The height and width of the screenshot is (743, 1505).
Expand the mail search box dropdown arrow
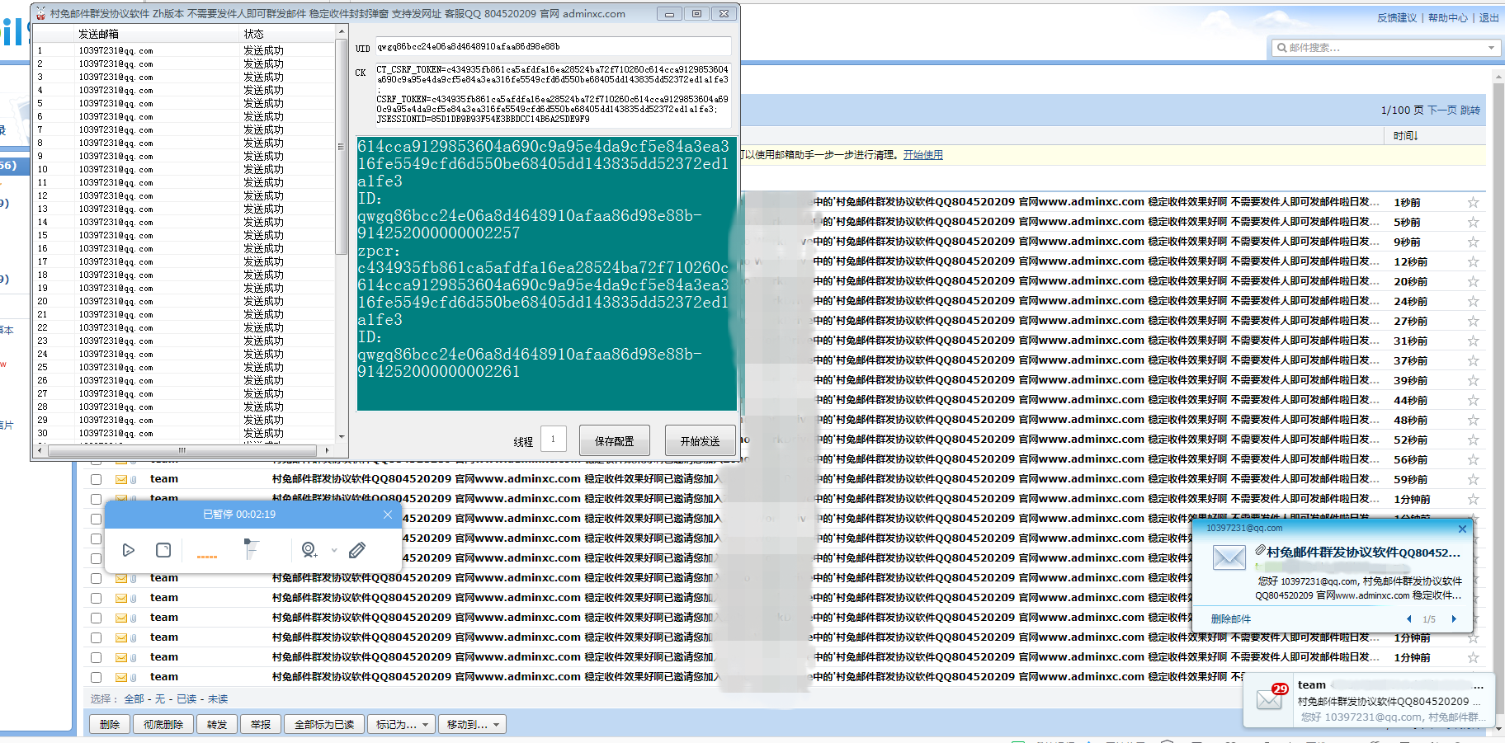point(1491,48)
